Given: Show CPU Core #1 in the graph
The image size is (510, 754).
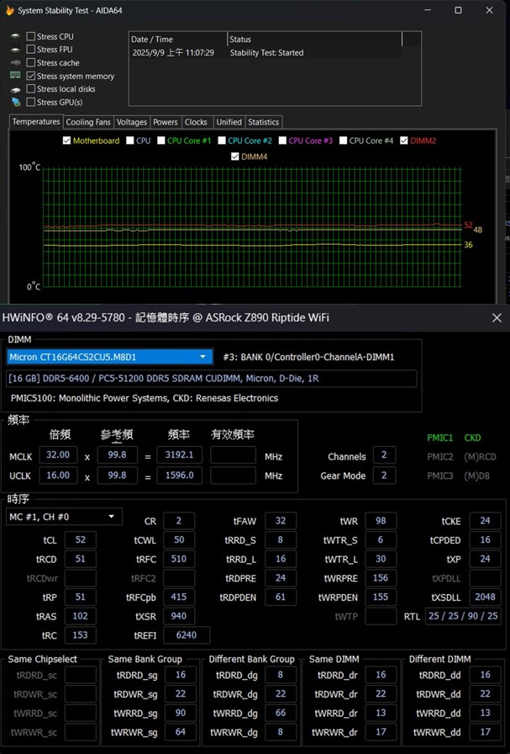Looking at the screenshot, I should click(x=161, y=141).
